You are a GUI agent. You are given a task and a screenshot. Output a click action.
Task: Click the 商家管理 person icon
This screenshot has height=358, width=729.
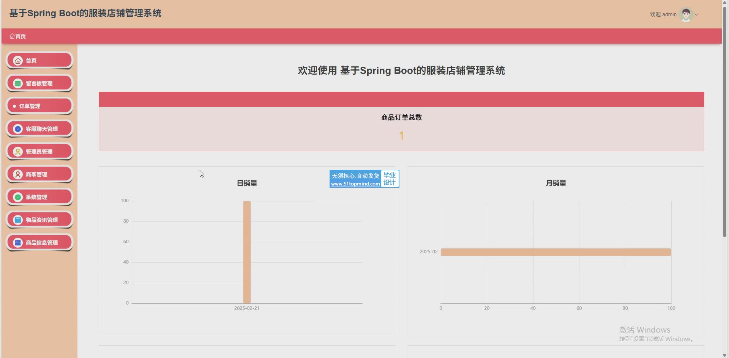coord(18,174)
